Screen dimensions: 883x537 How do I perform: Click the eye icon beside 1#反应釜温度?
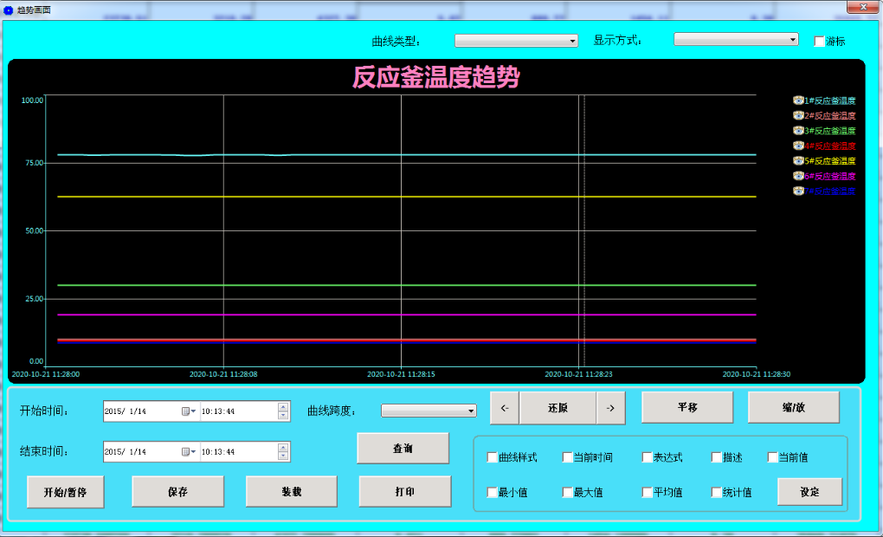pyautogui.click(x=798, y=100)
